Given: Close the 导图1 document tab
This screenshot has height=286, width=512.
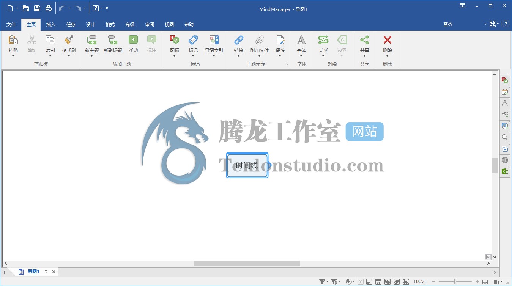Looking at the screenshot, I should pyautogui.click(x=54, y=272).
